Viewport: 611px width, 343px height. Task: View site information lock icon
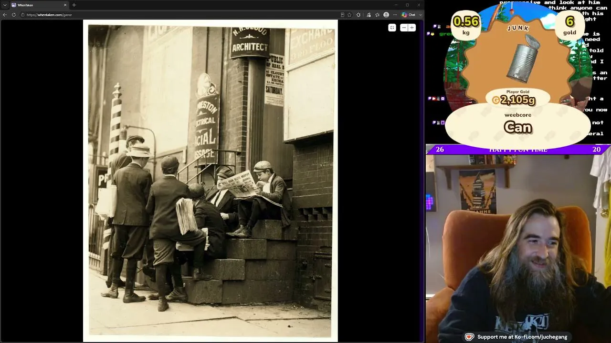[x=22, y=15]
